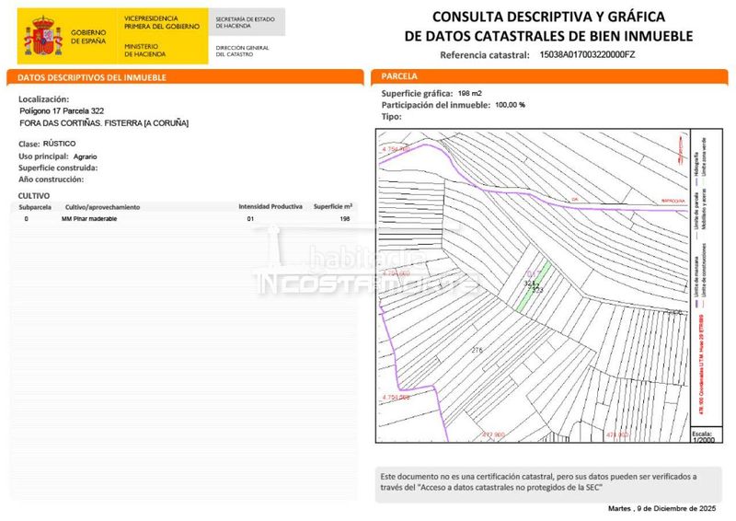Image resolution: width=736 pixels, height=521 pixels.
Task: Click the 'Subparcela' column header
Action: (x=35, y=207)
